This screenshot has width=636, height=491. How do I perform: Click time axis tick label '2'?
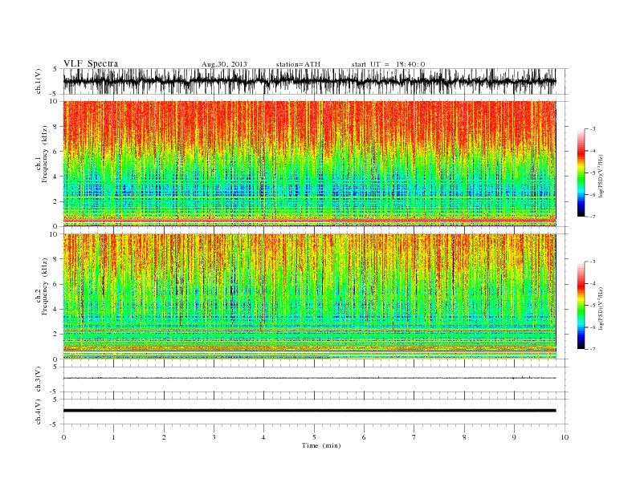(x=164, y=437)
